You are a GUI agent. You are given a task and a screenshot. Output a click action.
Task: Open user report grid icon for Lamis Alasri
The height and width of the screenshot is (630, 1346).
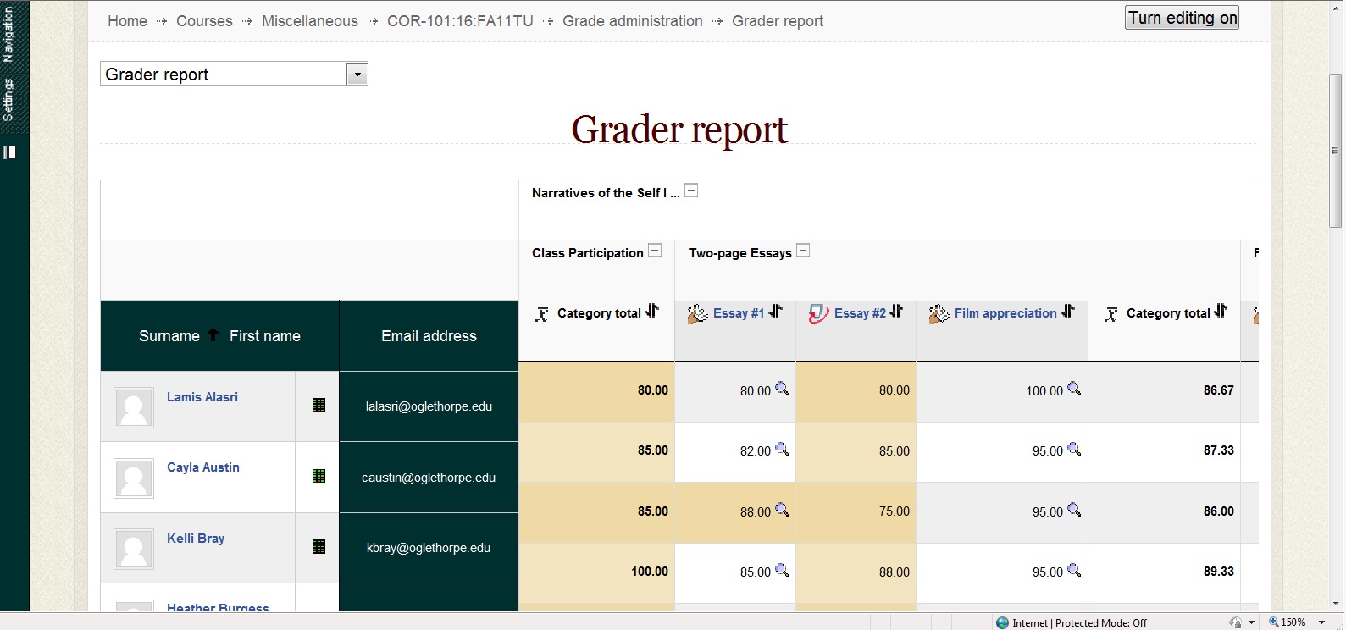pyautogui.click(x=318, y=406)
